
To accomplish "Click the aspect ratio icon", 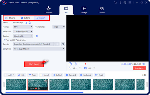I will (70, 68).
